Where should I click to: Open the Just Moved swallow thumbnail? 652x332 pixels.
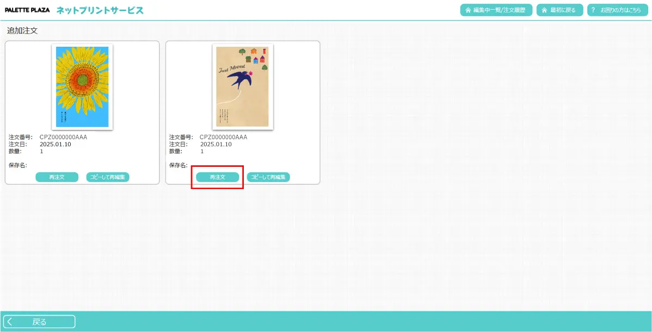(243, 87)
